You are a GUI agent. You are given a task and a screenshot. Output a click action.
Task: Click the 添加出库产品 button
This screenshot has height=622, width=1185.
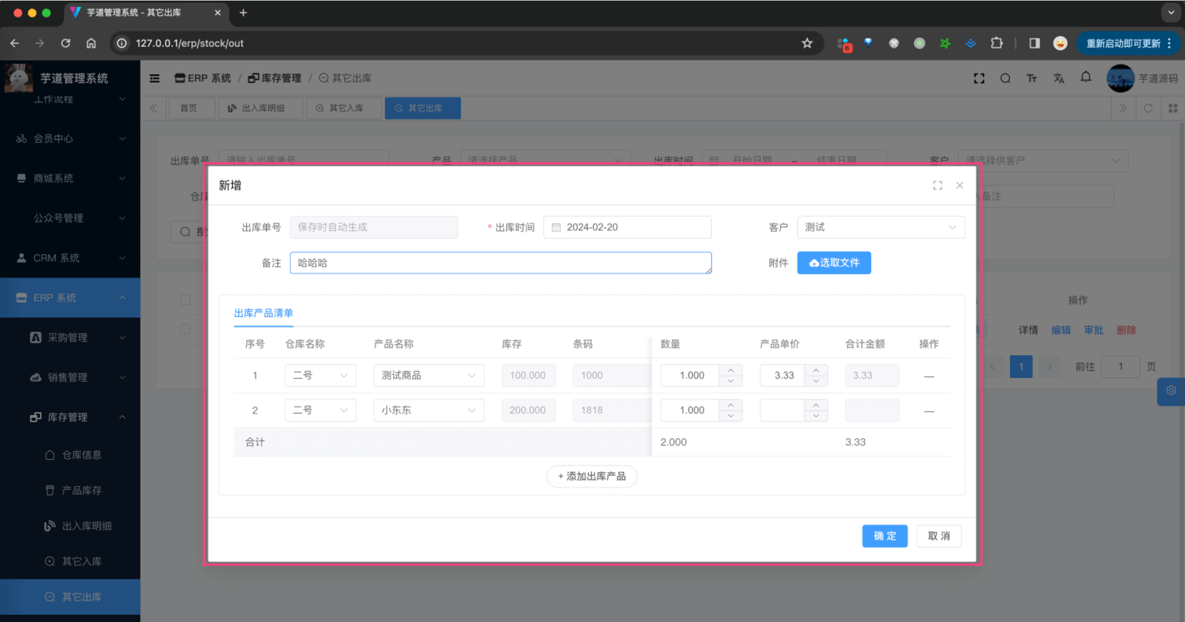591,476
